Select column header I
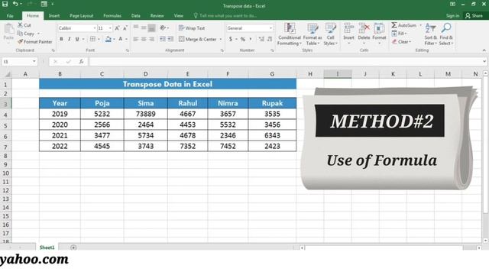 point(338,74)
